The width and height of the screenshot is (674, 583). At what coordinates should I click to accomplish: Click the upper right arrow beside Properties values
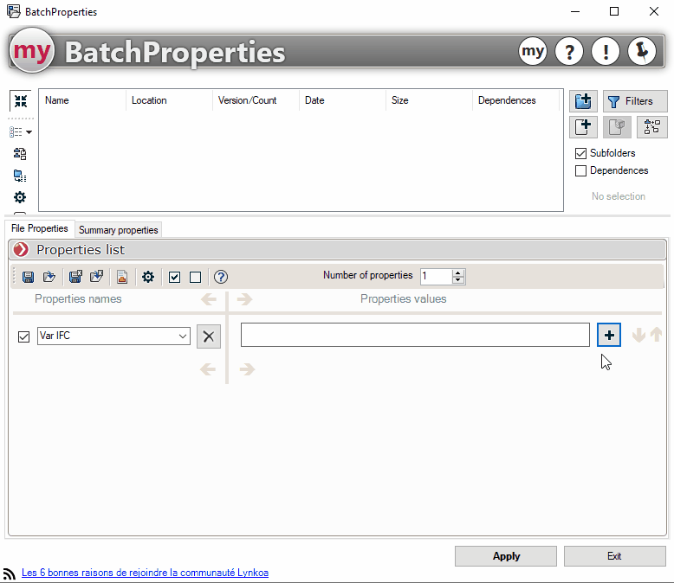(x=244, y=298)
